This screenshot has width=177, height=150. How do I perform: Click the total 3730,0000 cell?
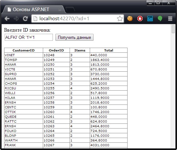(x=109, y=74)
